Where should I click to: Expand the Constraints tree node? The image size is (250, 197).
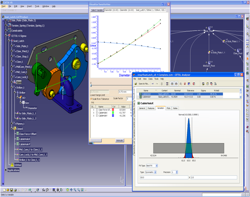6,30
